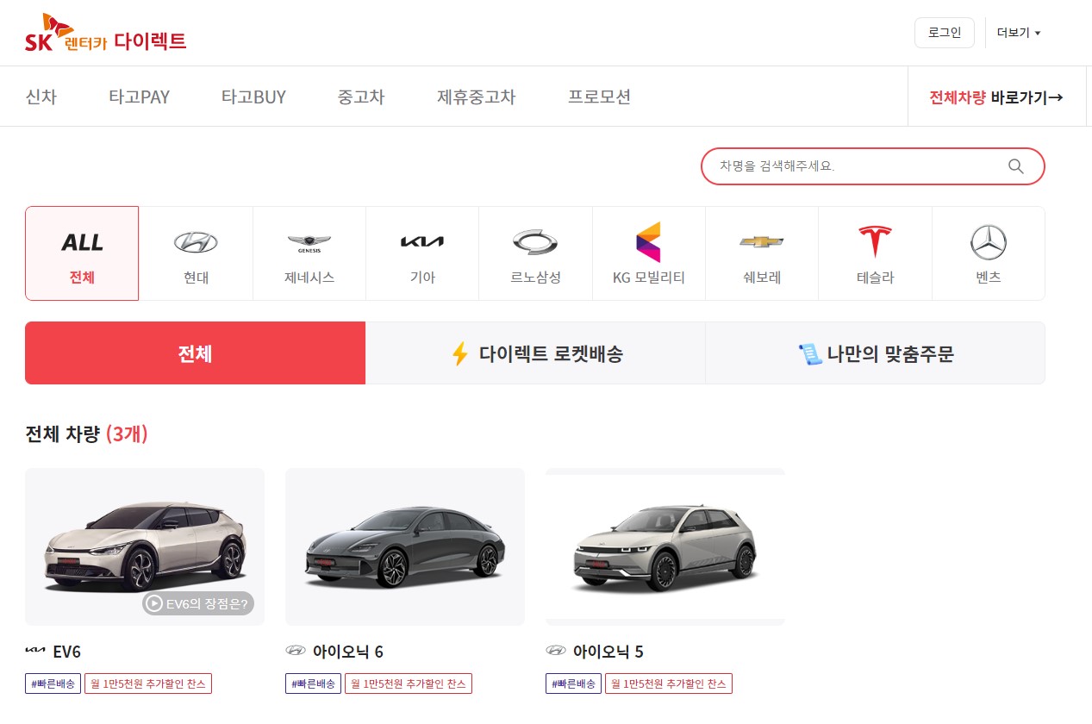Click the #빠른배송 tag under 아이오닉 6
Image resolution: width=1092 pixels, height=724 pixels.
(x=314, y=683)
